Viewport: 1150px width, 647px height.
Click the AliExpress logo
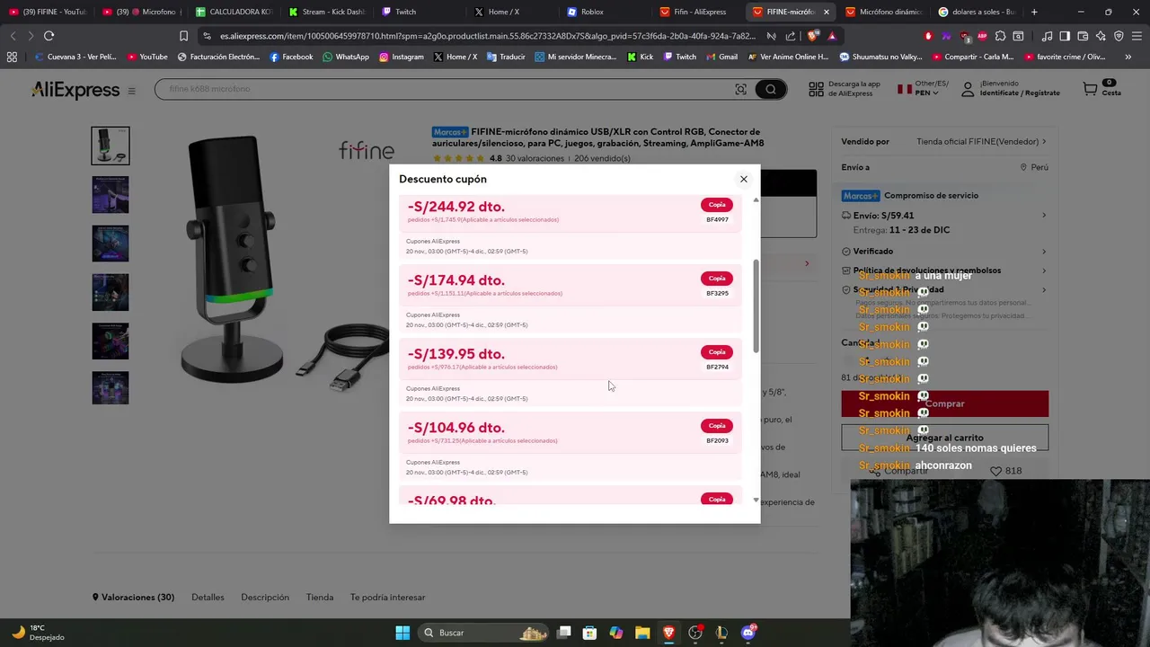tap(75, 90)
